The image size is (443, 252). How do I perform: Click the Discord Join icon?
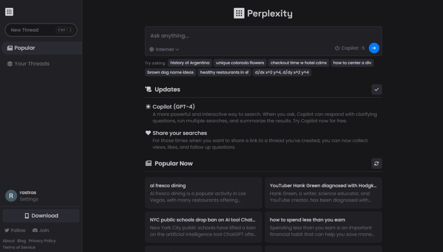(x=35, y=230)
